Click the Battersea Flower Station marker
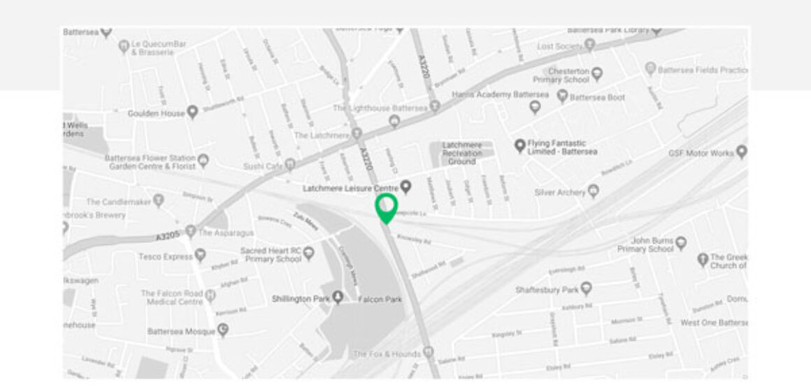Viewport: 811px width, 391px height. [203, 161]
